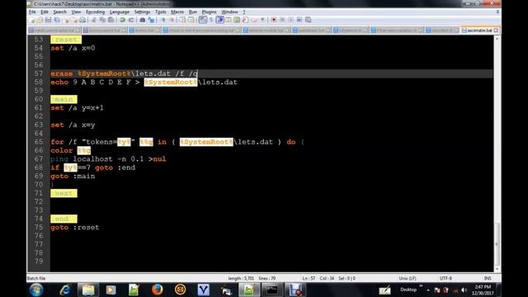Click the UTF-8 encoding field in status bar
Image resolution: width=528 pixels, height=297 pixels.
[445, 279]
